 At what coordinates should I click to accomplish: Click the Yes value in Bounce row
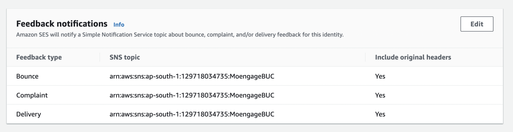click(x=380, y=76)
